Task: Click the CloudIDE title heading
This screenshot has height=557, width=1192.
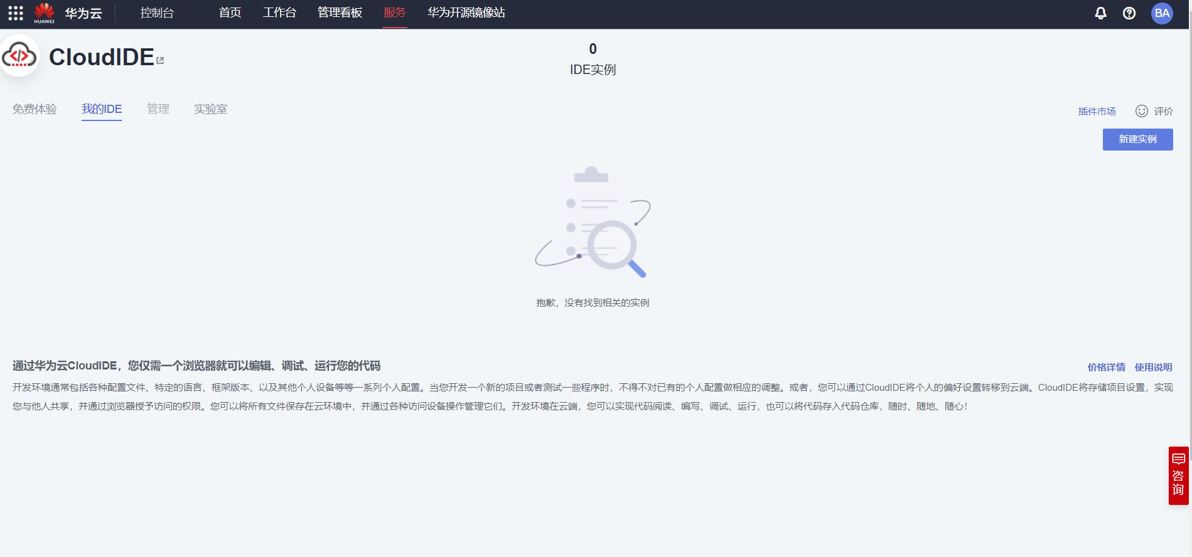Action: (x=102, y=57)
